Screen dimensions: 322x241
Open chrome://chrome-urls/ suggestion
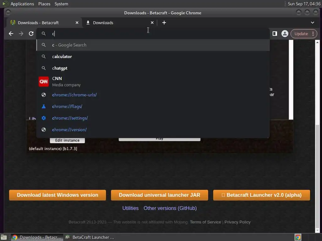click(153, 95)
